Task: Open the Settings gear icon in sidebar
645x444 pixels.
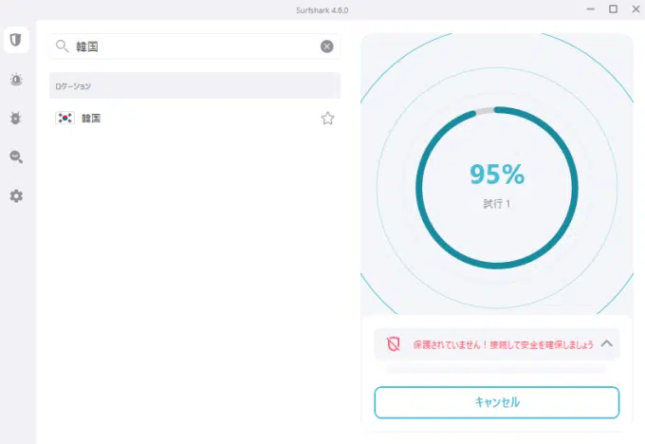Action: coord(16,195)
